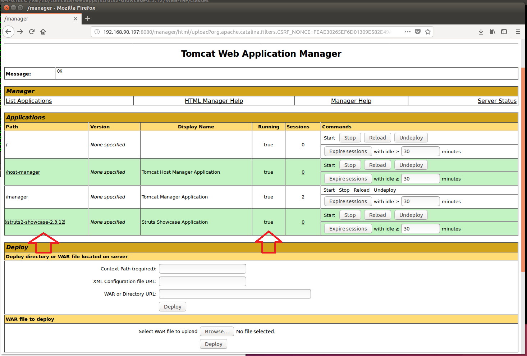Click the "Display Name" column header

196,127
